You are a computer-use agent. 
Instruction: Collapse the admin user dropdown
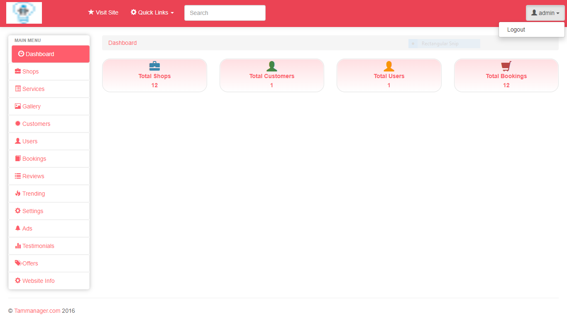(x=545, y=13)
